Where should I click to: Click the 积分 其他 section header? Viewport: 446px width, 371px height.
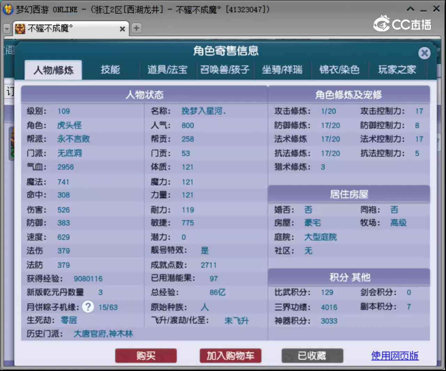[x=349, y=277]
